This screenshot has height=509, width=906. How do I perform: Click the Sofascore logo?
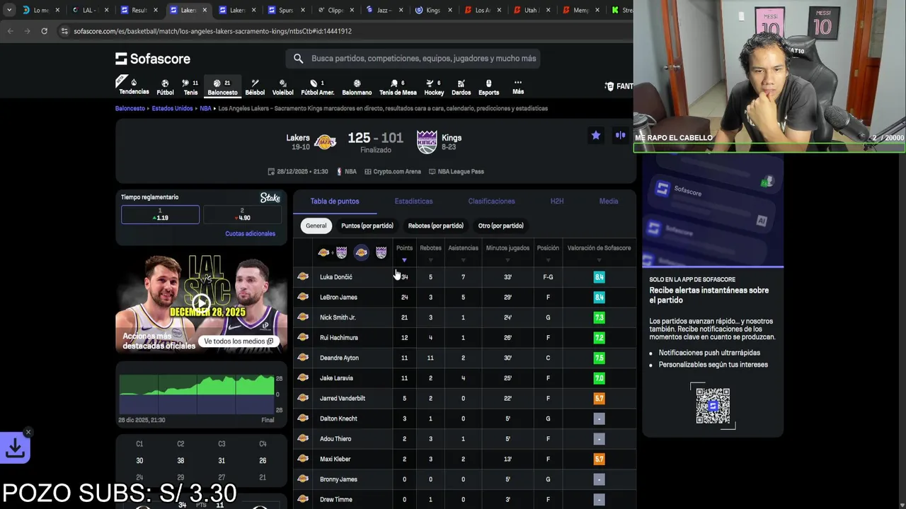(x=153, y=59)
